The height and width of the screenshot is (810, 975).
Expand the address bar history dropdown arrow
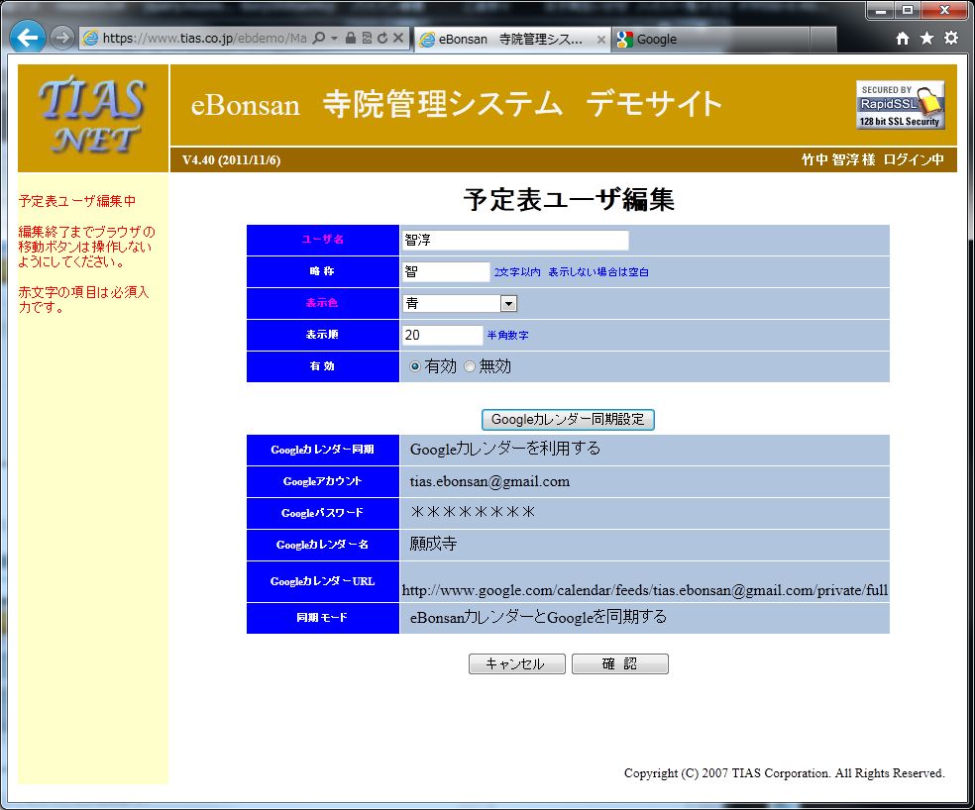[x=334, y=38]
